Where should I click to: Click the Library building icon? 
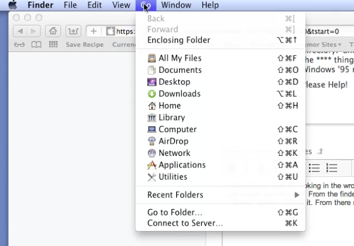click(x=152, y=117)
